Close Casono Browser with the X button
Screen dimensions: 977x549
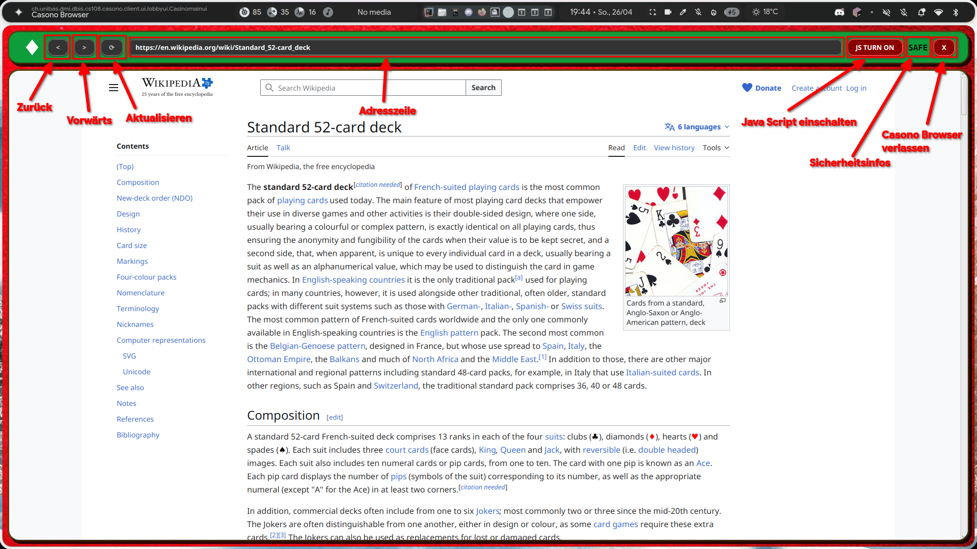pyautogui.click(x=944, y=47)
